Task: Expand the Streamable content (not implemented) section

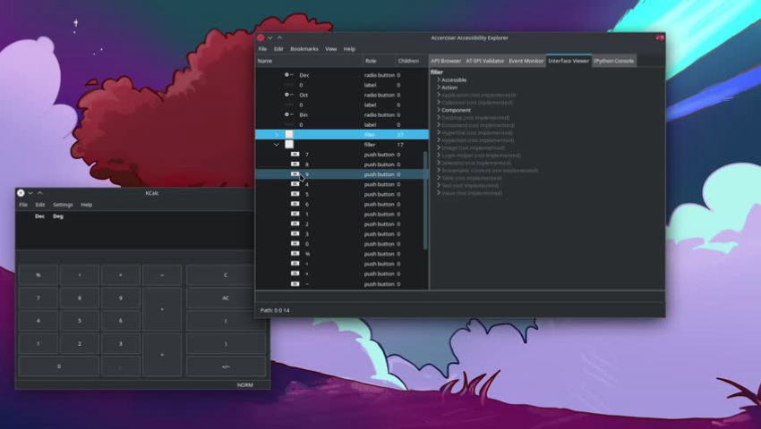Action: pos(439,170)
